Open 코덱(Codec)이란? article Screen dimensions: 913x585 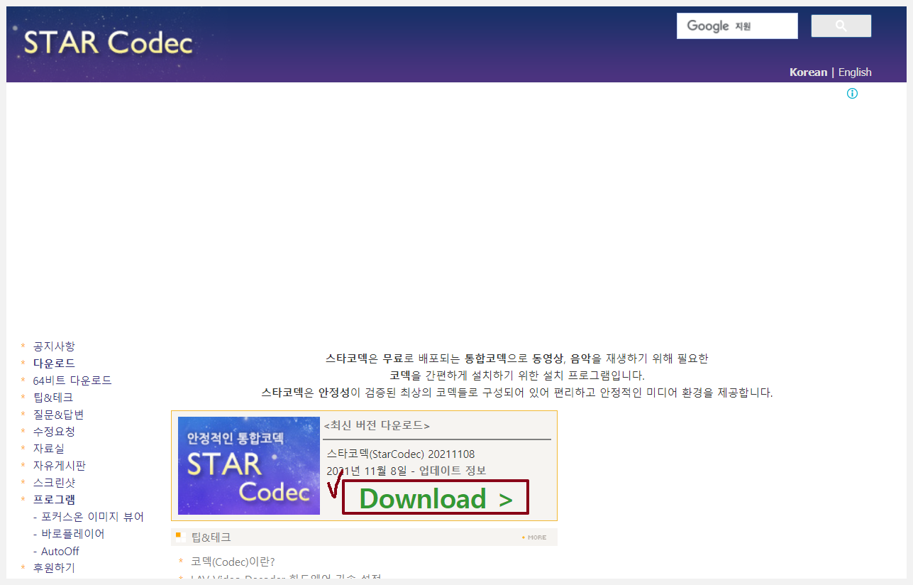pos(233,562)
